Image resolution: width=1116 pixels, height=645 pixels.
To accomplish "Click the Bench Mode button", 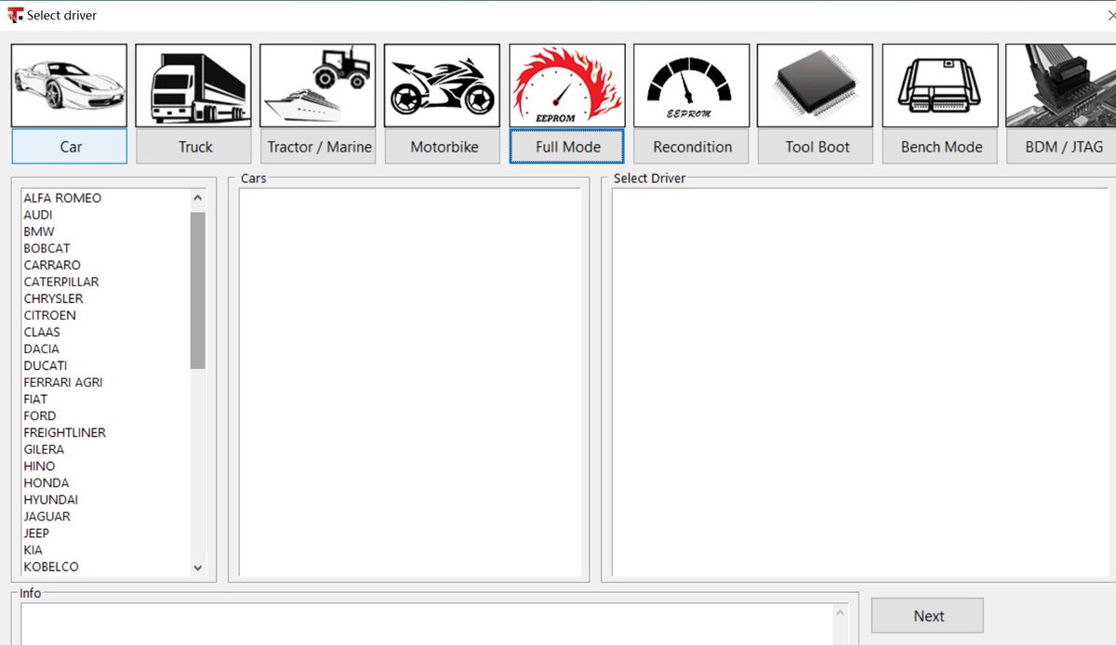I will (941, 147).
